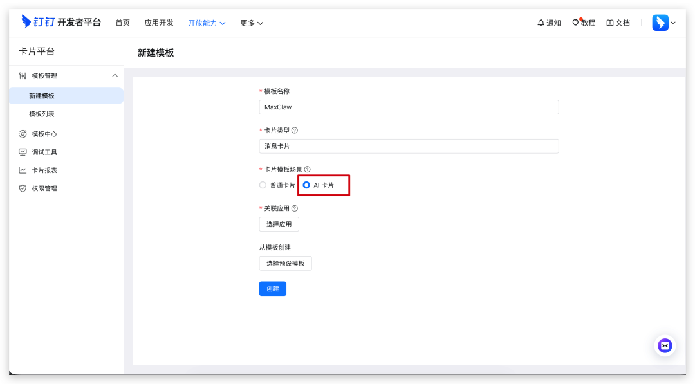Image resolution: width=695 pixels, height=384 pixels.
Task: Focus the 模板名称 input field
Action: [x=409, y=107]
